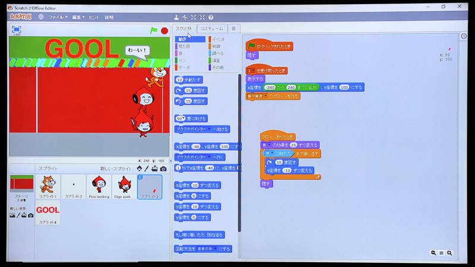Open dropdown in マウスのポインターへ向ける block
Image resolution: width=475 pixels, height=267 pixels.
tap(209, 129)
